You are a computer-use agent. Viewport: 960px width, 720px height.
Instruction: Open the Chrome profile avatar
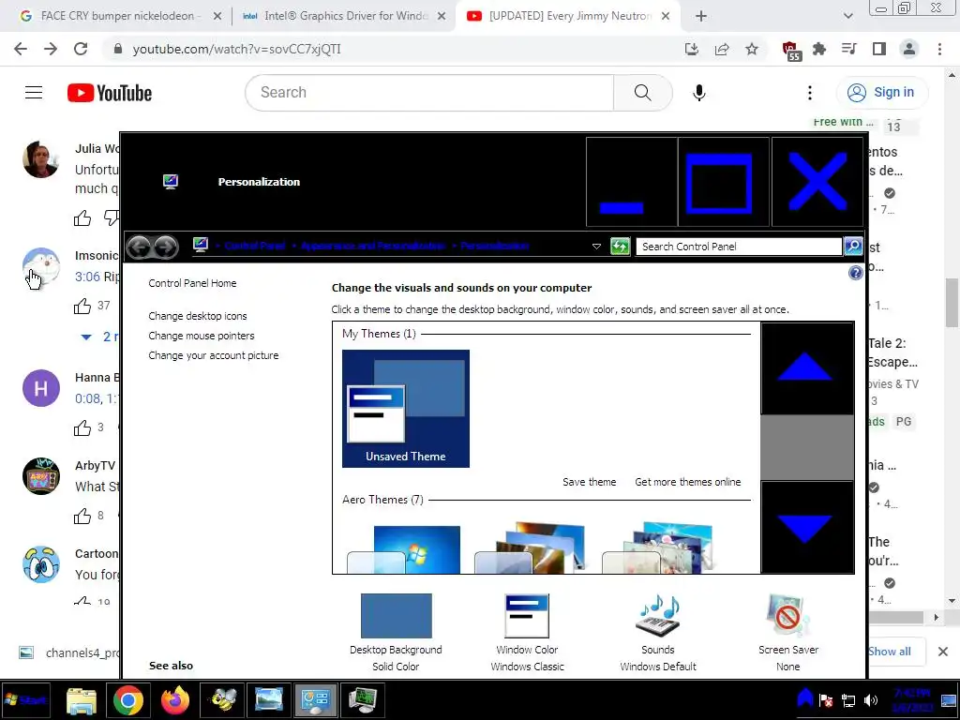point(909,49)
